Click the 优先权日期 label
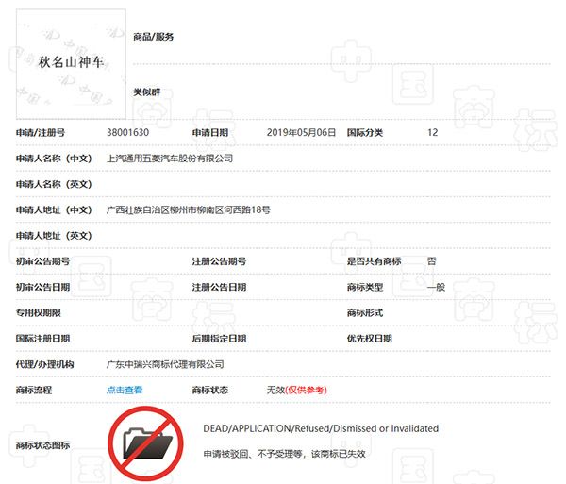566x484 pixels. tap(369, 338)
